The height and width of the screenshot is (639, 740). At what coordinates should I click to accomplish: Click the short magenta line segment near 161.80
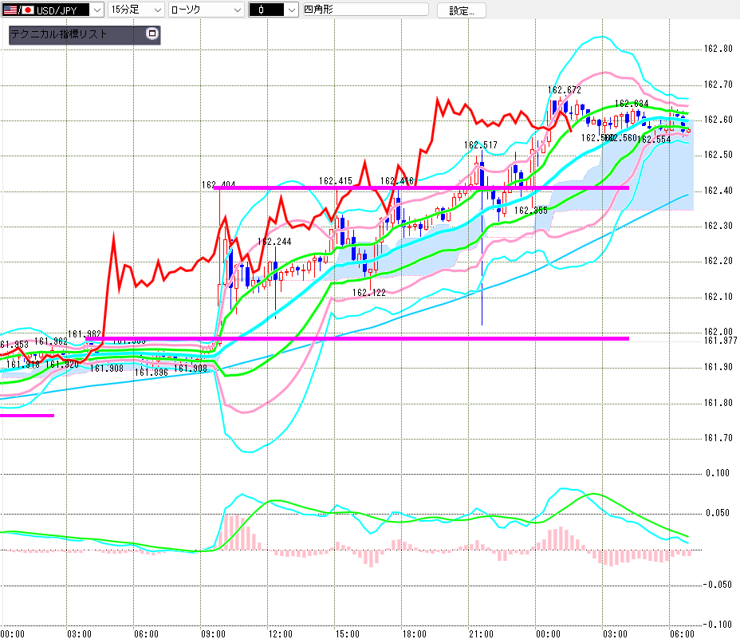(27, 416)
